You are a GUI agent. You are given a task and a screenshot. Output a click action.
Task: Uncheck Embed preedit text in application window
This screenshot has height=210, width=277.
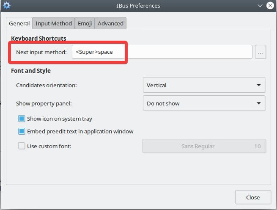22,132
